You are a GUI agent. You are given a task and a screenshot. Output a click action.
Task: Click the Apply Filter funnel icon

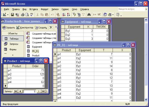click(x=83, y=15)
